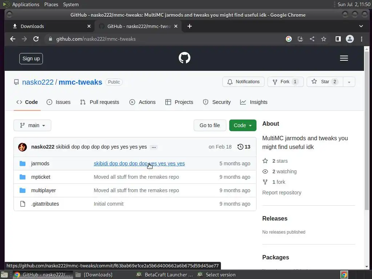Open a new tab with plus icon
The width and height of the screenshot is (372, 279).
pyautogui.click(x=190, y=26)
